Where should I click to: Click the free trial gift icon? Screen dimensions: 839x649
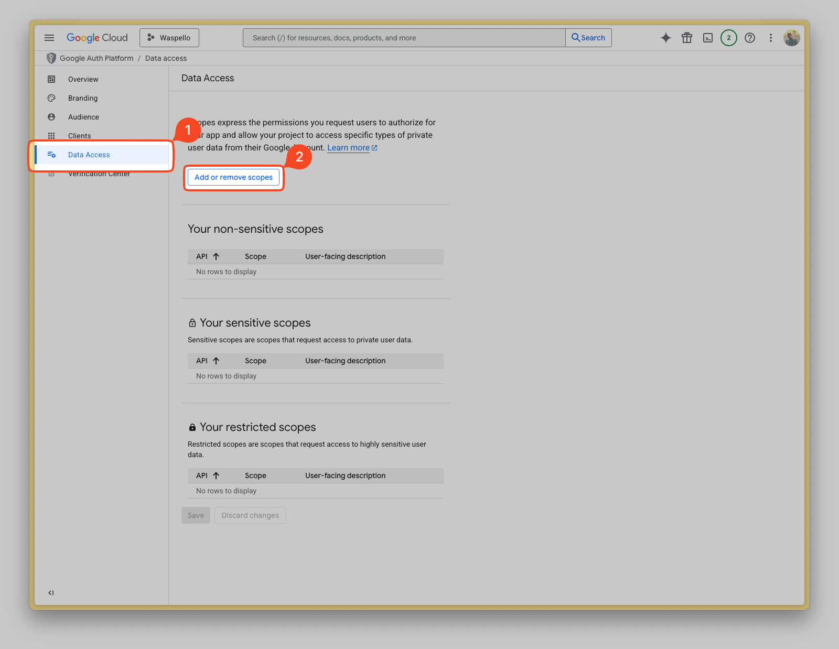point(686,37)
